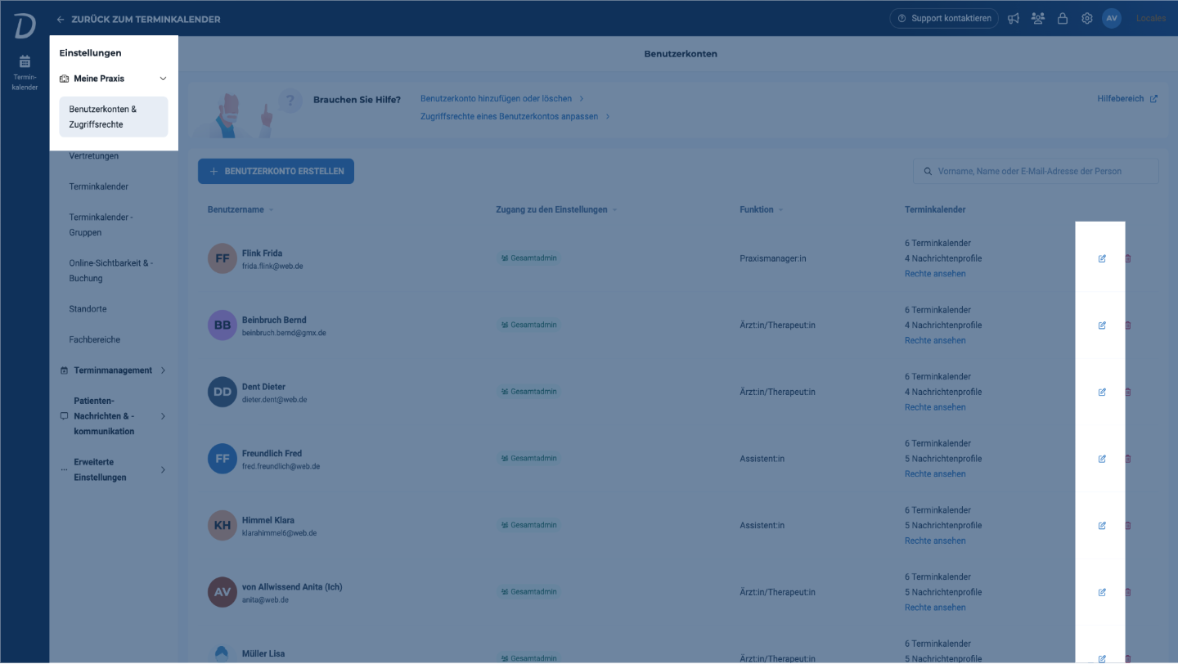Open Fachbereiche in the sidebar
The width and height of the screenshot is (1178, 664).
click(95, 339)
